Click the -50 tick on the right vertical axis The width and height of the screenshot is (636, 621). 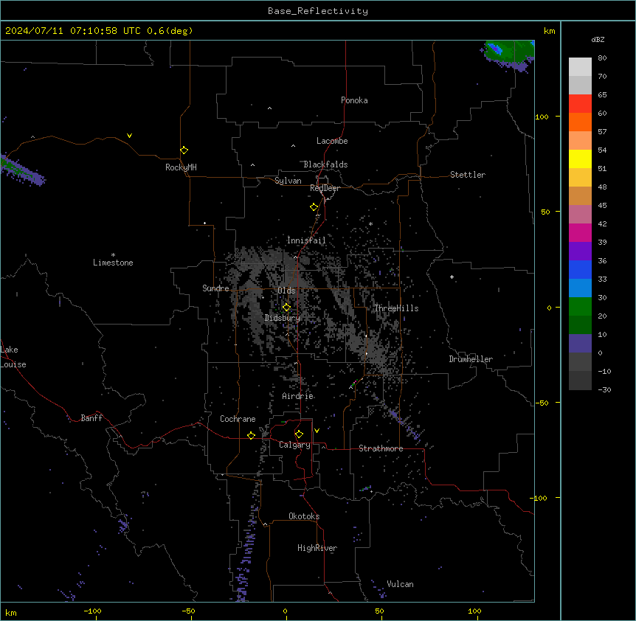(543, 403)
